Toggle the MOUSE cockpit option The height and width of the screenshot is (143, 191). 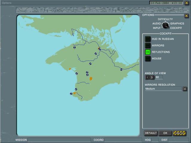[148, 58]
